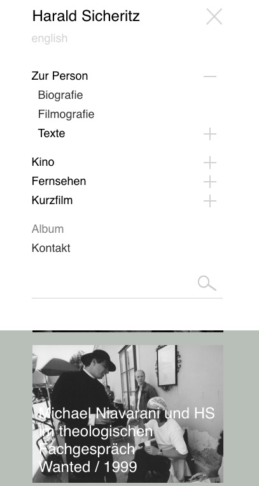Collapse Zur Person using the minus icon
This screenshot has height=486, width=259.
click(x=210, y=77)
